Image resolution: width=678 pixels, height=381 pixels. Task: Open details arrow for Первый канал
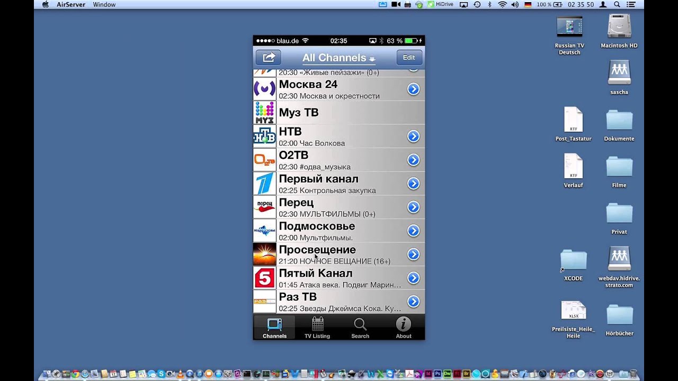[413, 184]
